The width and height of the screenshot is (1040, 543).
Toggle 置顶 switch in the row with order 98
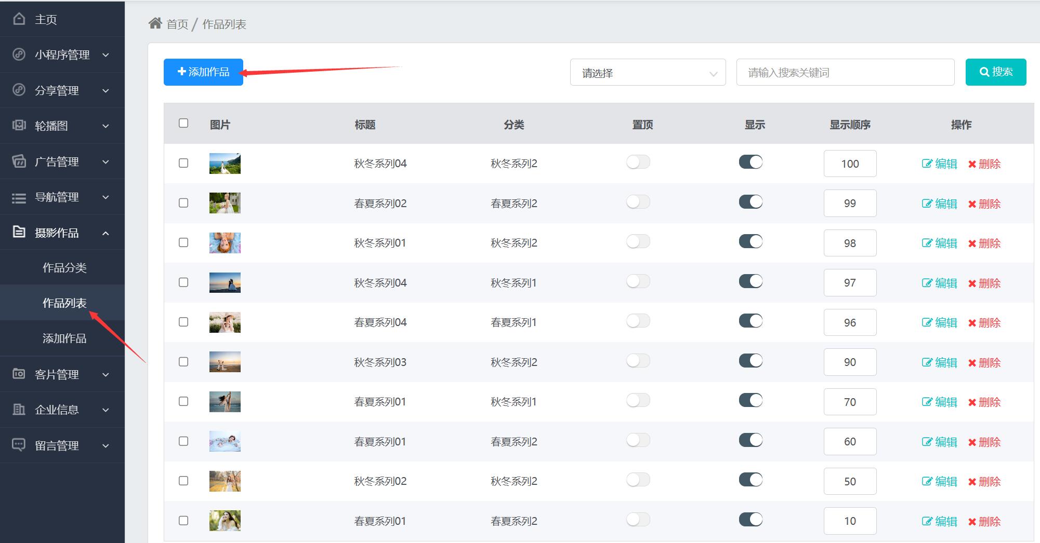coord(638,241)
